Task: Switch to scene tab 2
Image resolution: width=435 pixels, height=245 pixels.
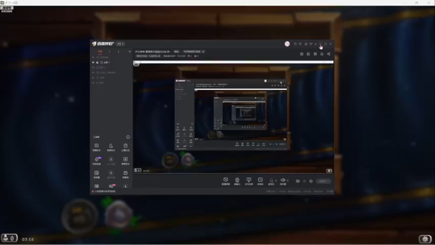Action: tap(119, 52)
